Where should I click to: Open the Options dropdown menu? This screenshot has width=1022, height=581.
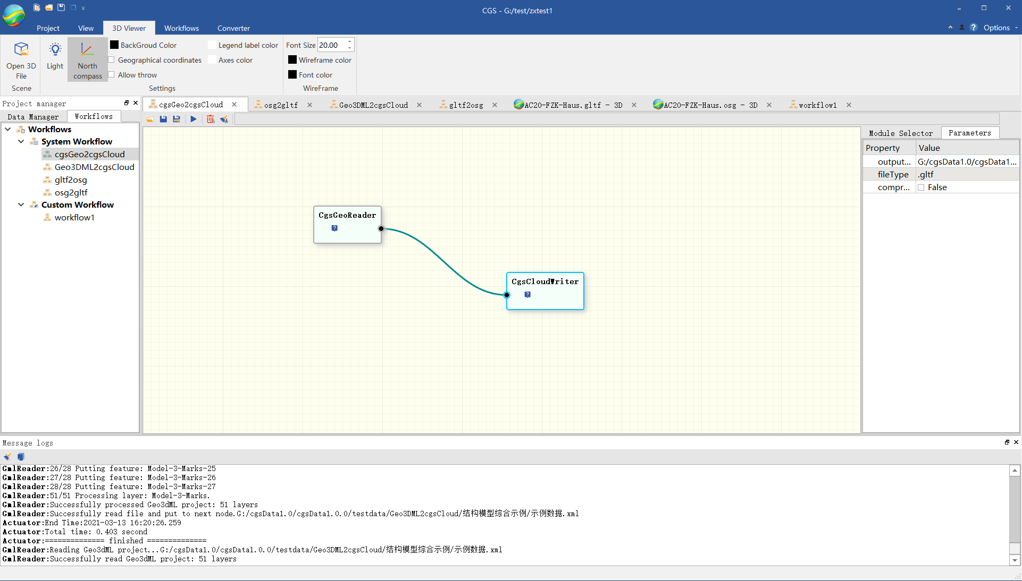1000,28
